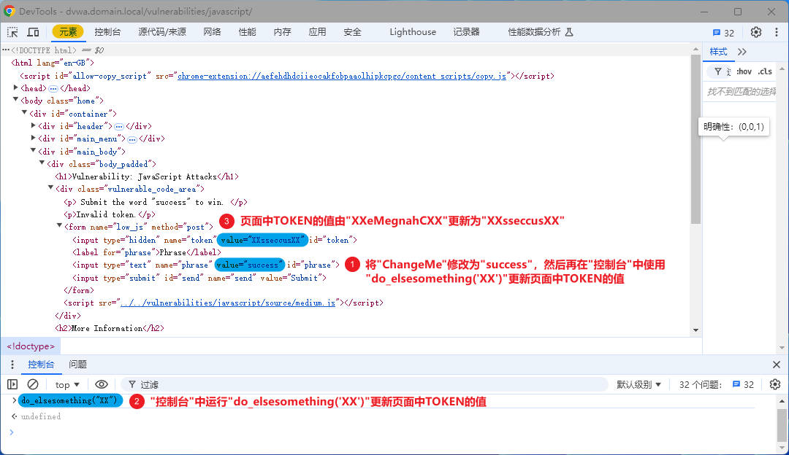This screenshot has width=789, height=455.
Task: Switch to the drawer 问题 tab
Action: pos(77,365)
